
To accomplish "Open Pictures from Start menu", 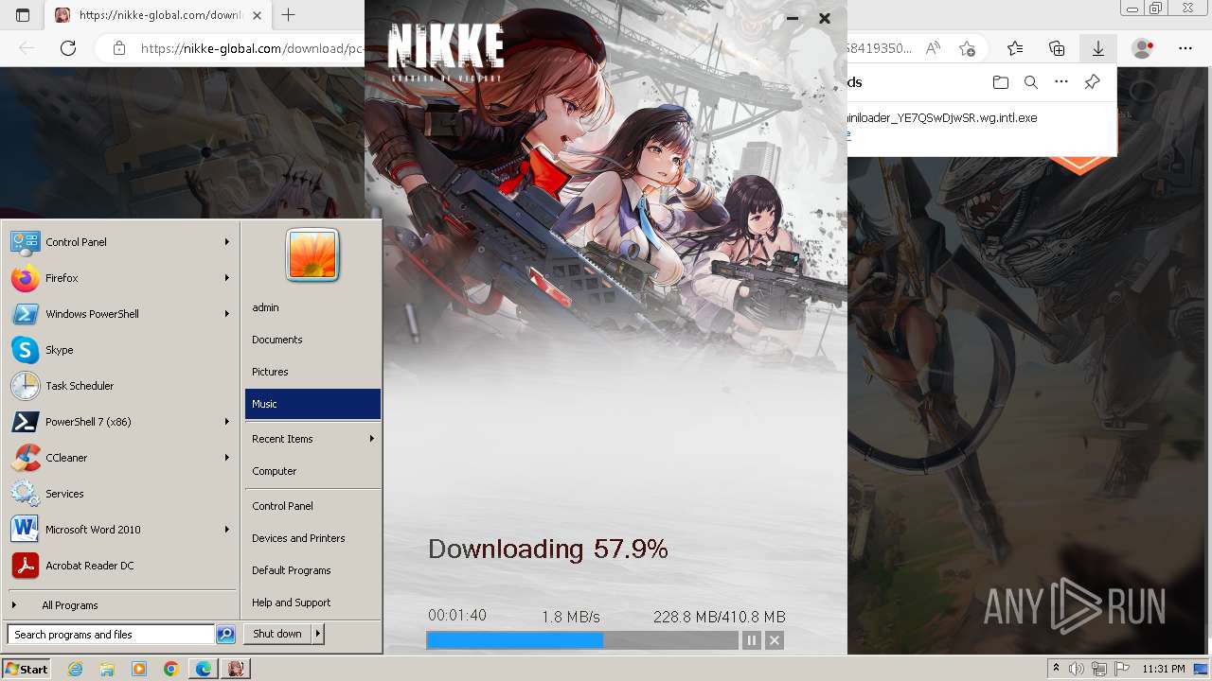I will pyautogui.click(x=312, y=372).
